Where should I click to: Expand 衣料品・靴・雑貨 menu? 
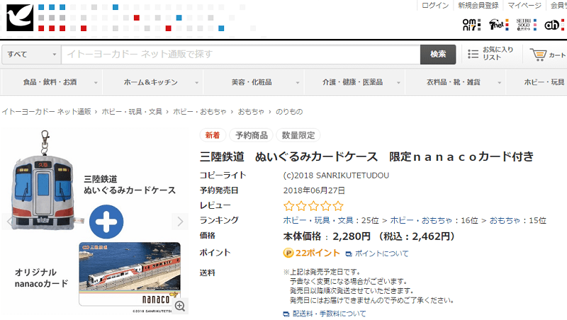[456, 82]
